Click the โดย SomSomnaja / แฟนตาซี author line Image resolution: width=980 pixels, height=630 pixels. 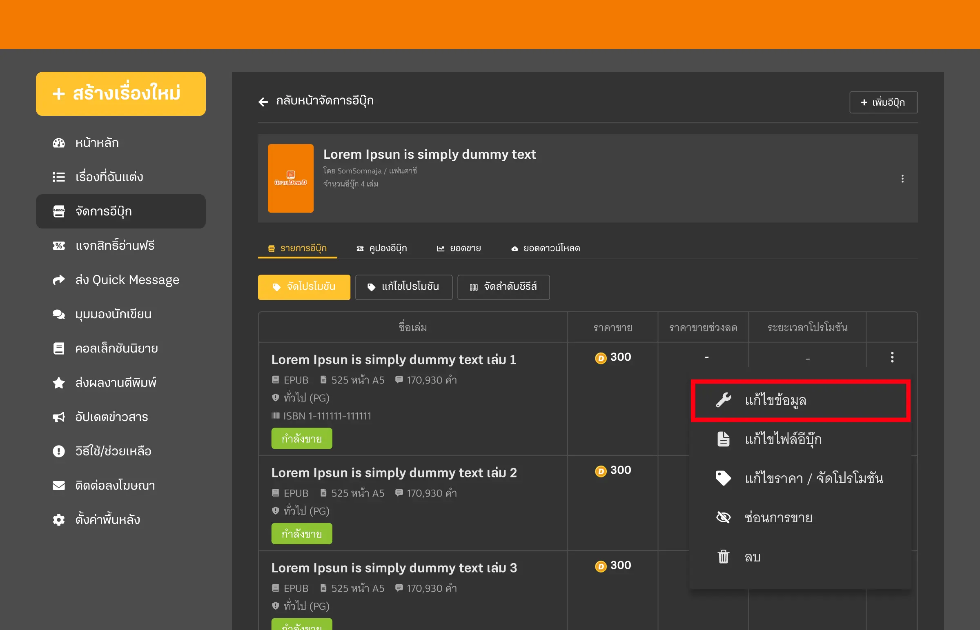[x=370, y=171]
